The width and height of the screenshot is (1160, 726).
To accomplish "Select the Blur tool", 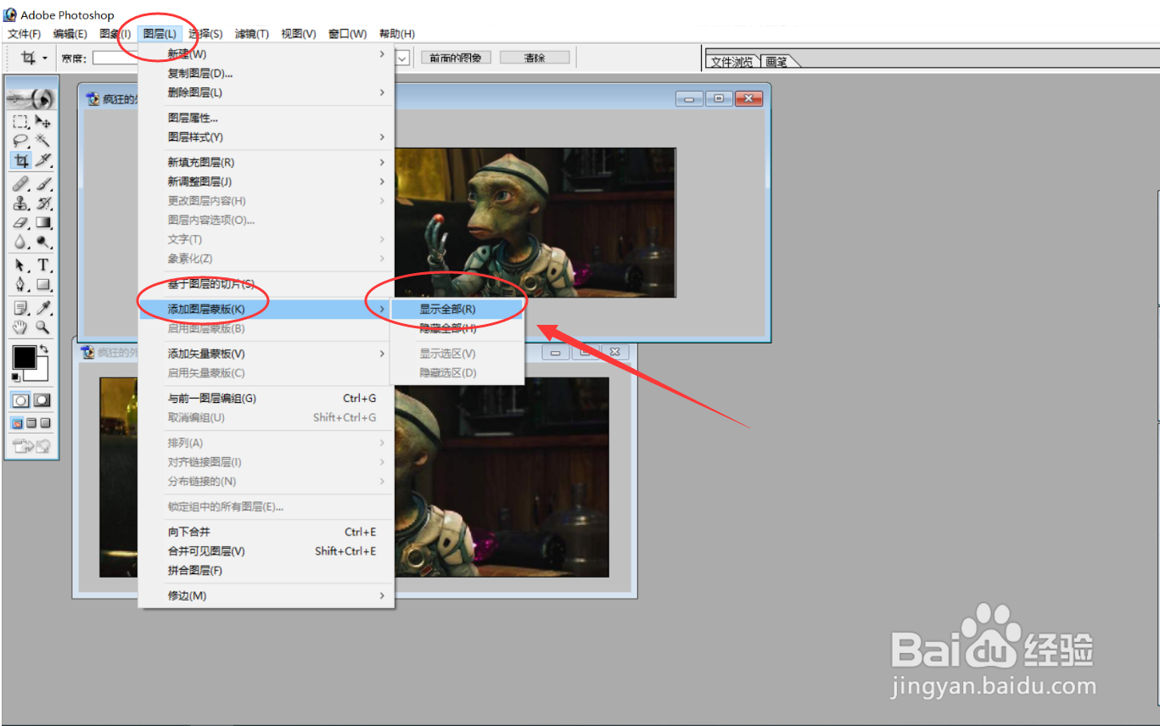I will click(x=21, y=243).
